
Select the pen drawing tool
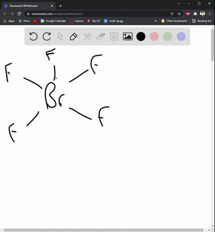73,36
